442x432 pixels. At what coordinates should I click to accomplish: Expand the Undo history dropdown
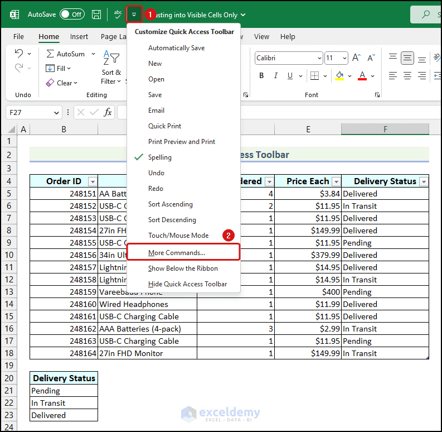pos(30,54)
